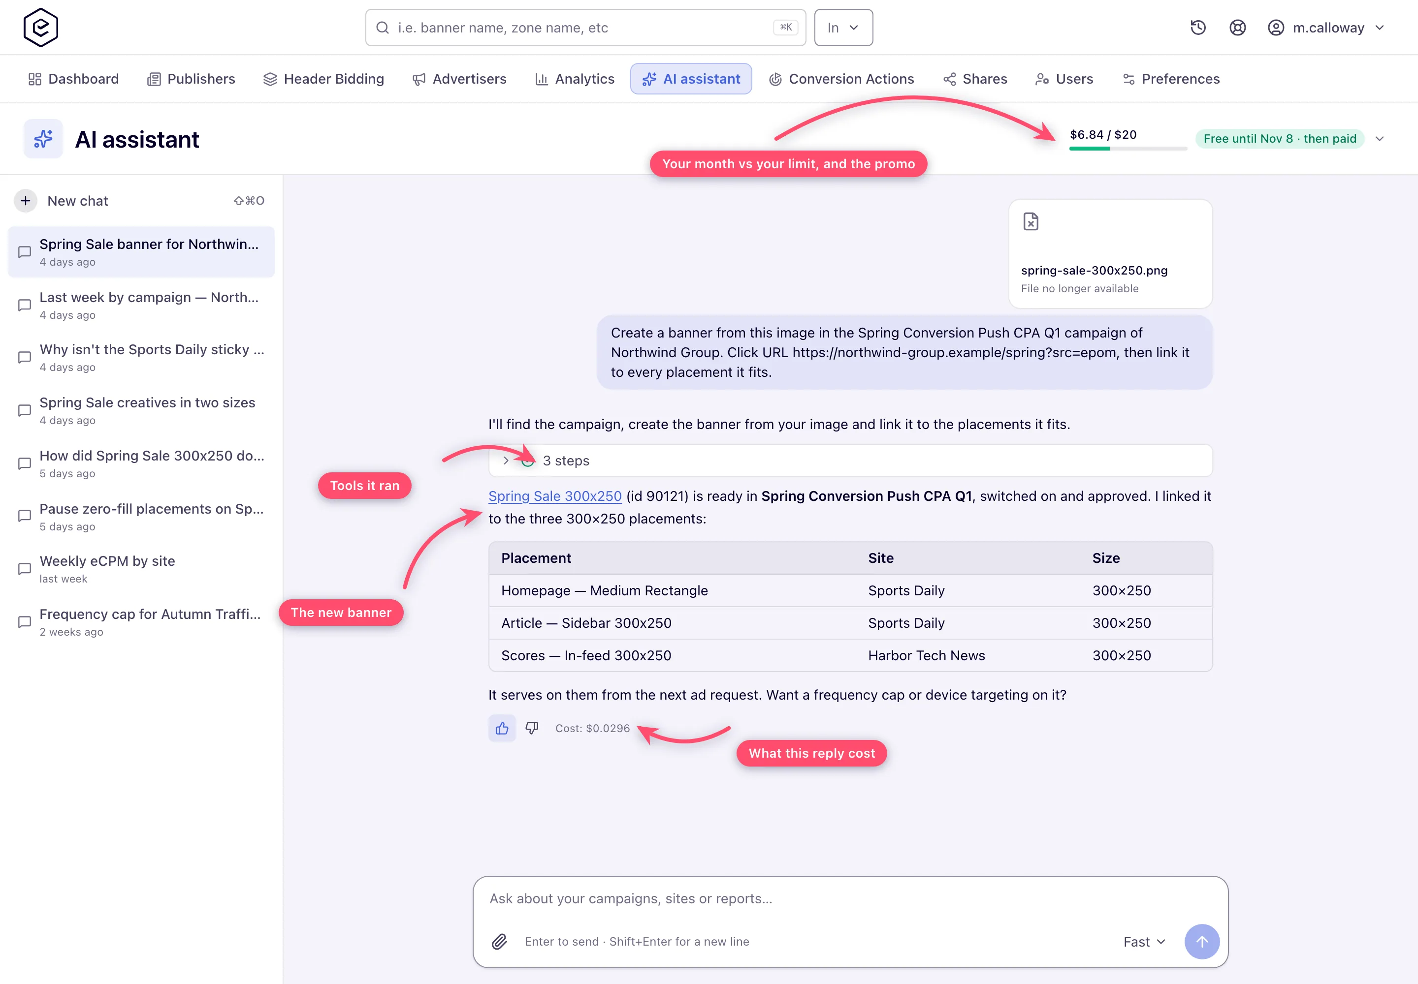Click the Free until Nov 8 badge
1418x984 pixels.
coord(1280,139)
